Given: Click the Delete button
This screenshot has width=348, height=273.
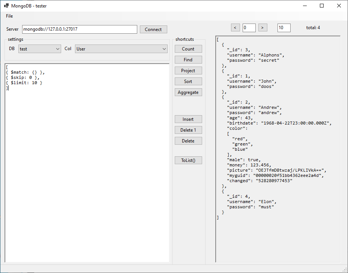Looking at the screenshot, I should 188,141.
